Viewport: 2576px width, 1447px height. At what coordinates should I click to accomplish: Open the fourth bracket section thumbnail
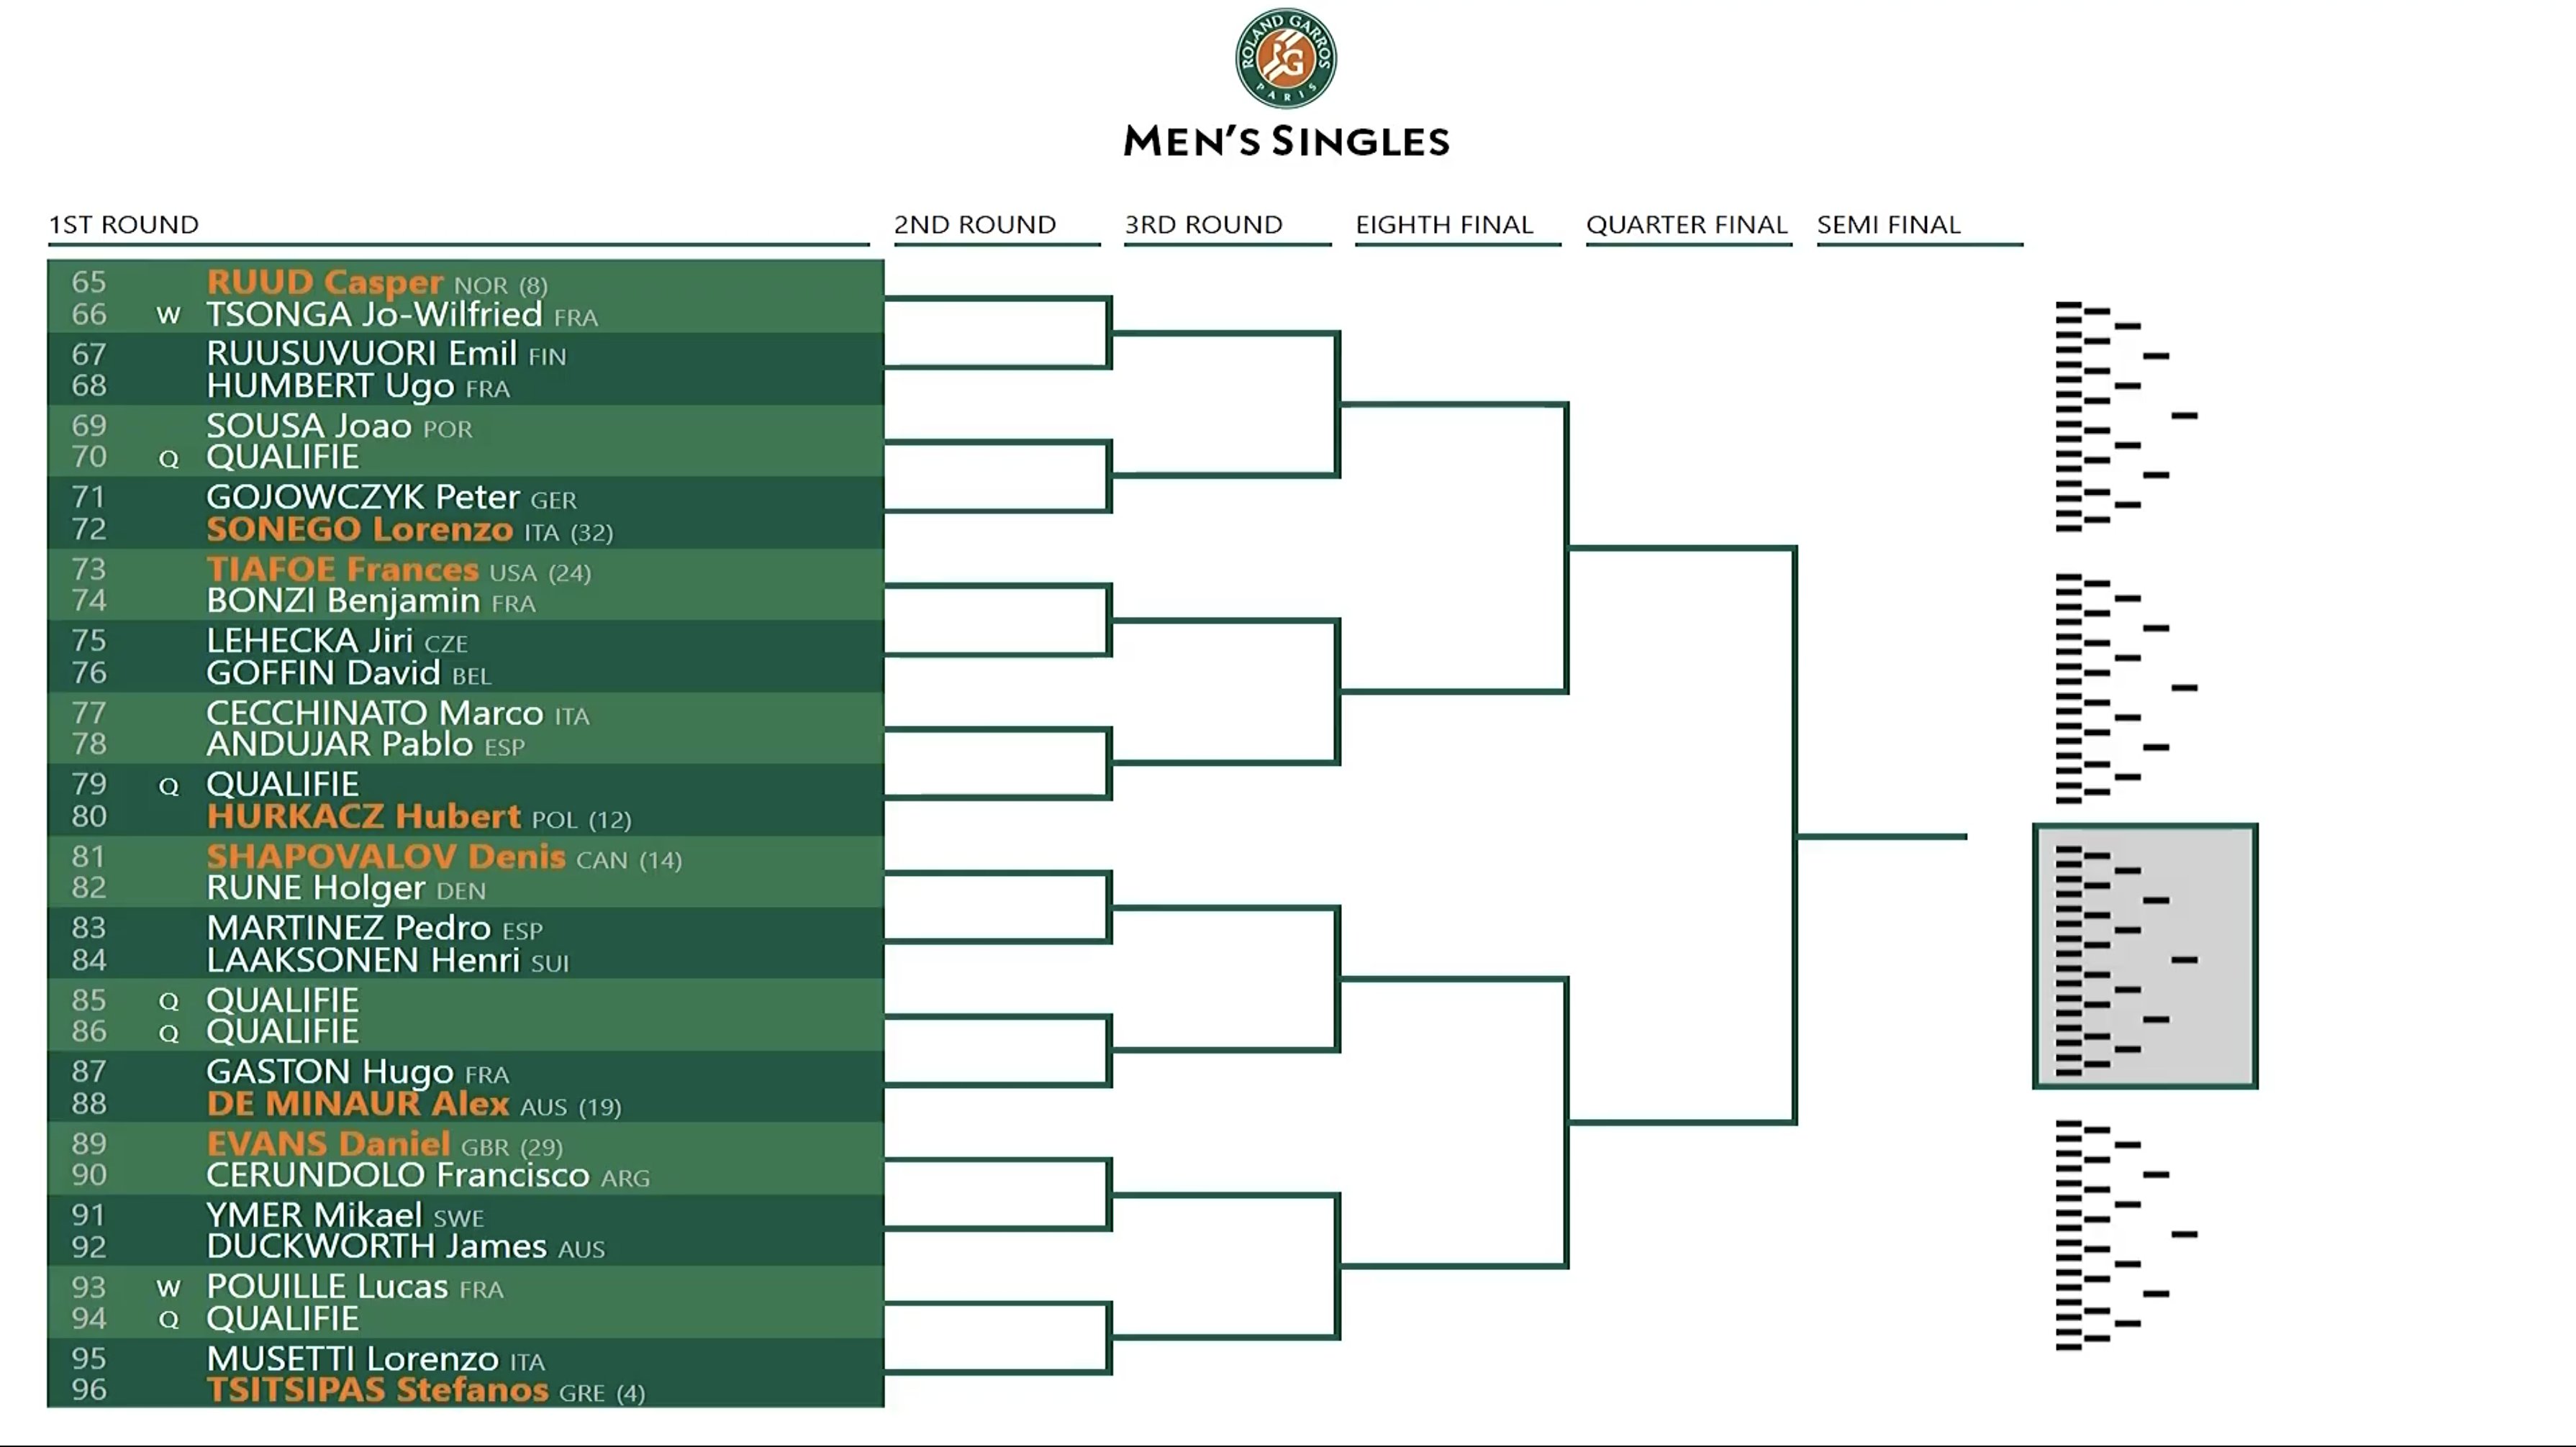(2126, 1235)
